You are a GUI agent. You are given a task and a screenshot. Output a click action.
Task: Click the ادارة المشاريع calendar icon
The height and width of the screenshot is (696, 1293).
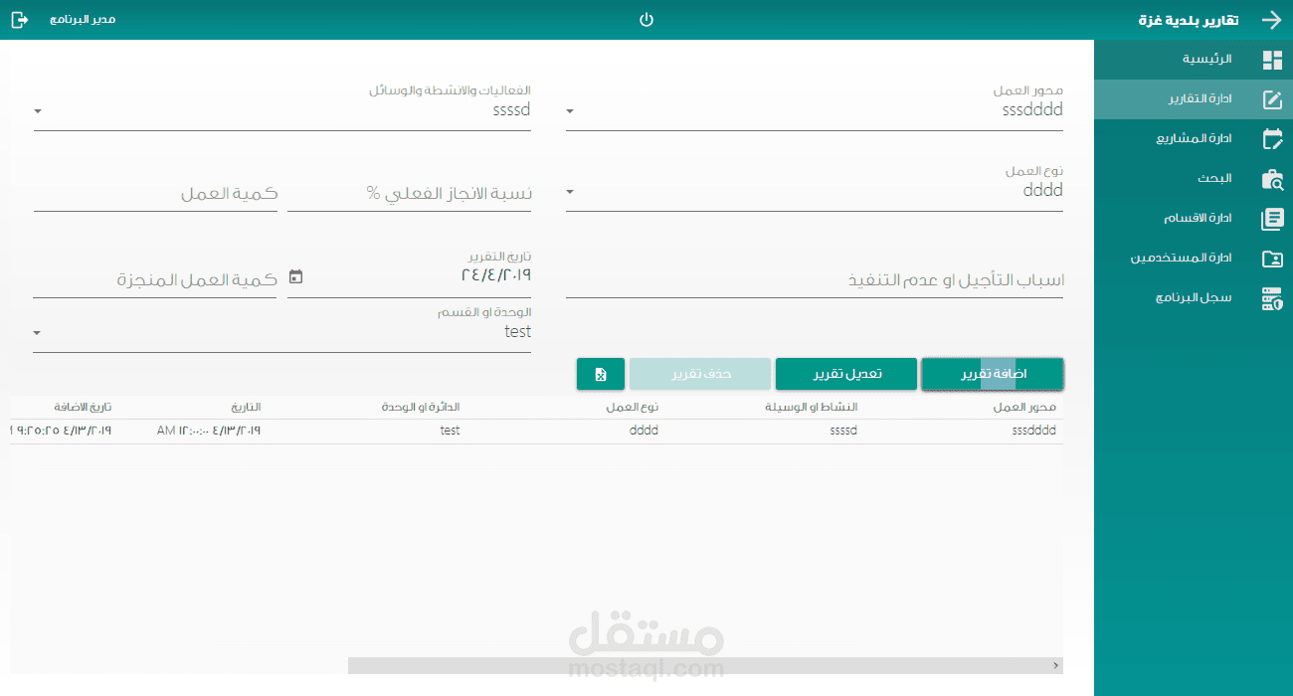(x=1272, y=139)
